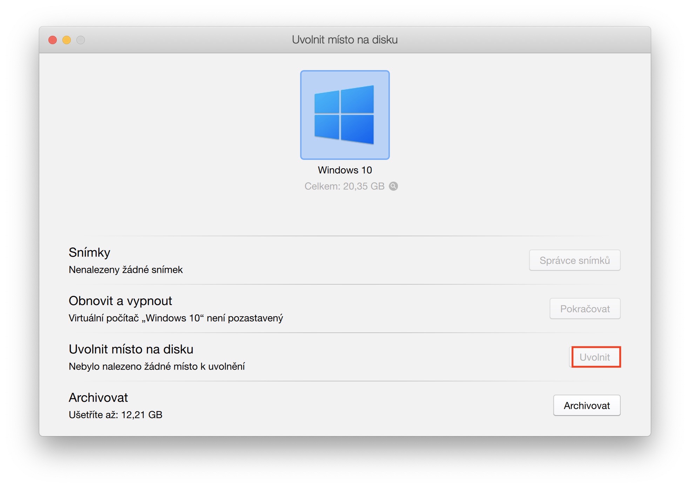
Task: Click the text about Windows 10 není pozastavený
Action: pos(176,318)
